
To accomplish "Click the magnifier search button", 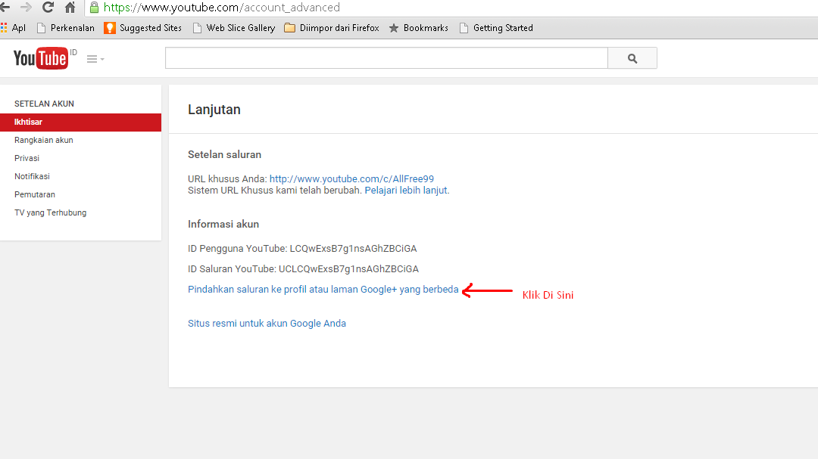I will click(x=632, y=57).
